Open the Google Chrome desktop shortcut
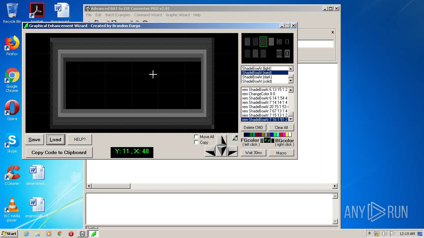Screen dimensions: 424x238 tap(12, 80)
